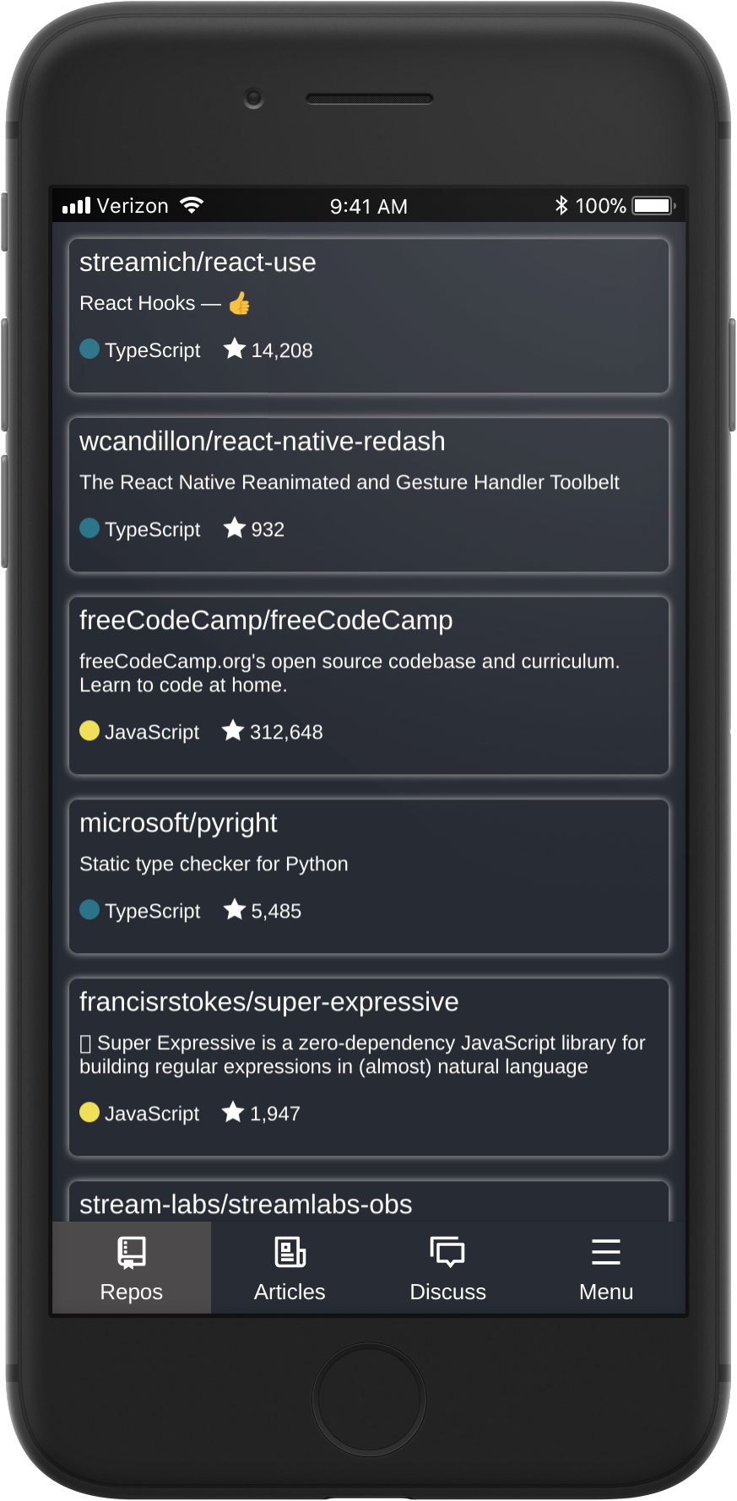Open the streamich/react-use repository
737x1501 pixels.
point(198,263)
